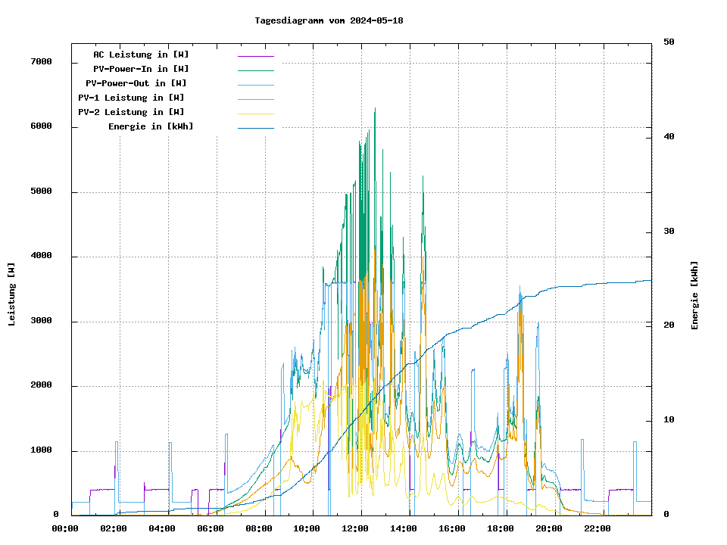Click the chart title Tagesdiagramm vom 2024-05-18
This screenshot has height=545, width=727.
coord(329,20)
